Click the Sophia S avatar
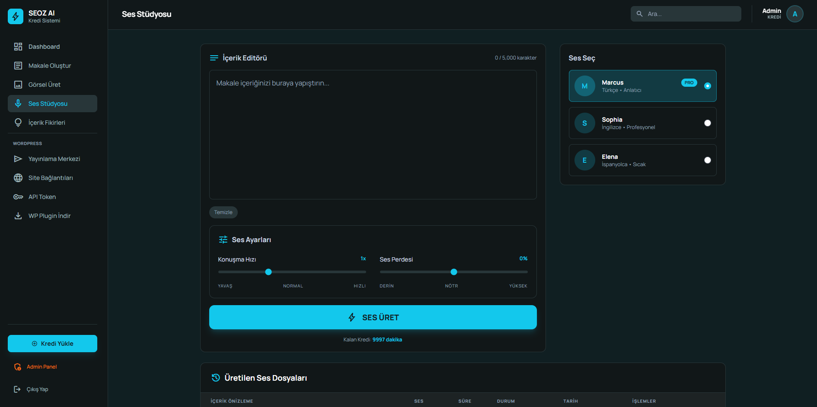 point(585,123)
